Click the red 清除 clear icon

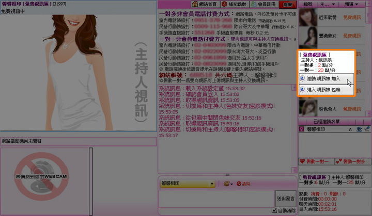coord(243,184)
